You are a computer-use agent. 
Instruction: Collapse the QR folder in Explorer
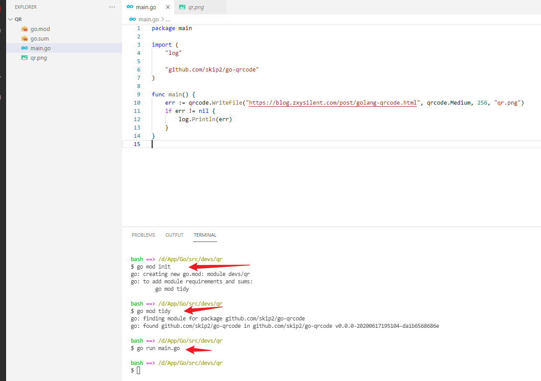(11, 20)
